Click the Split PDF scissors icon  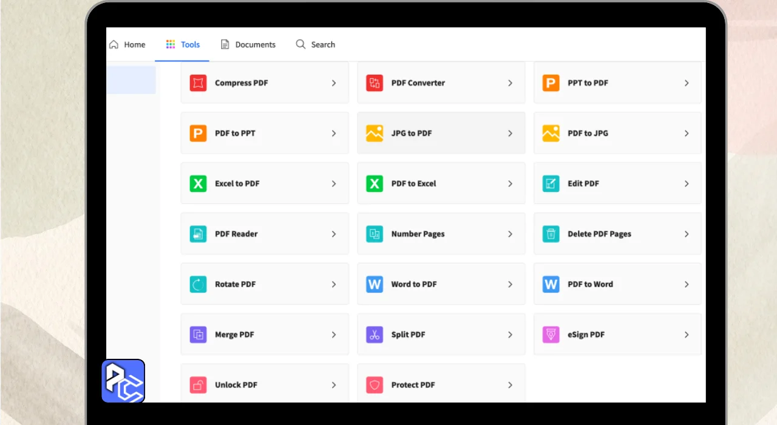click(375, 335)
